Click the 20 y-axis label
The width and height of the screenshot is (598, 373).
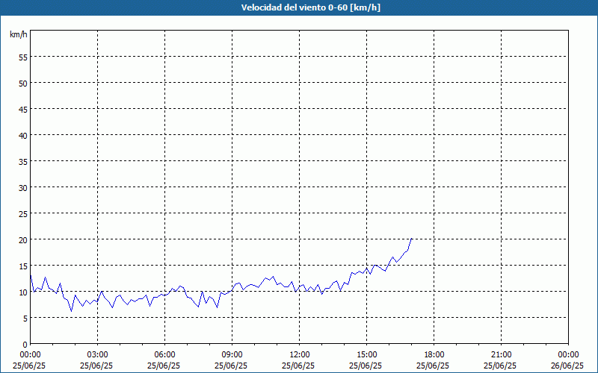(x=23, y=239)
